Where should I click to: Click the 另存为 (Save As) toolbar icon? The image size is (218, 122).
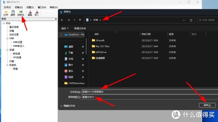click(21, 13)
